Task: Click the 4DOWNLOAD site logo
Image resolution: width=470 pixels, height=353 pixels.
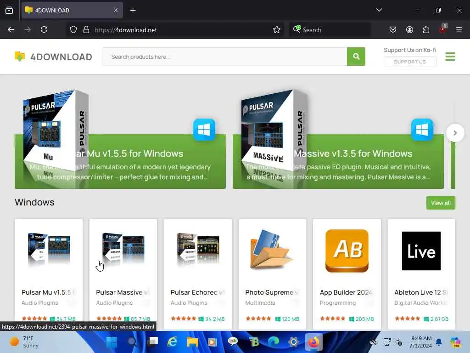Action: point(53,57)
